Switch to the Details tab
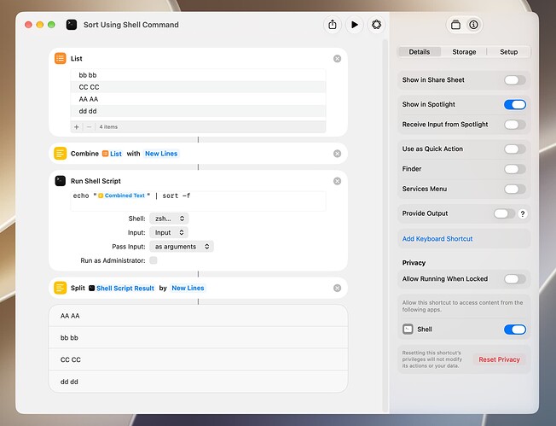The image size is (556, 426). coord(419,52)
